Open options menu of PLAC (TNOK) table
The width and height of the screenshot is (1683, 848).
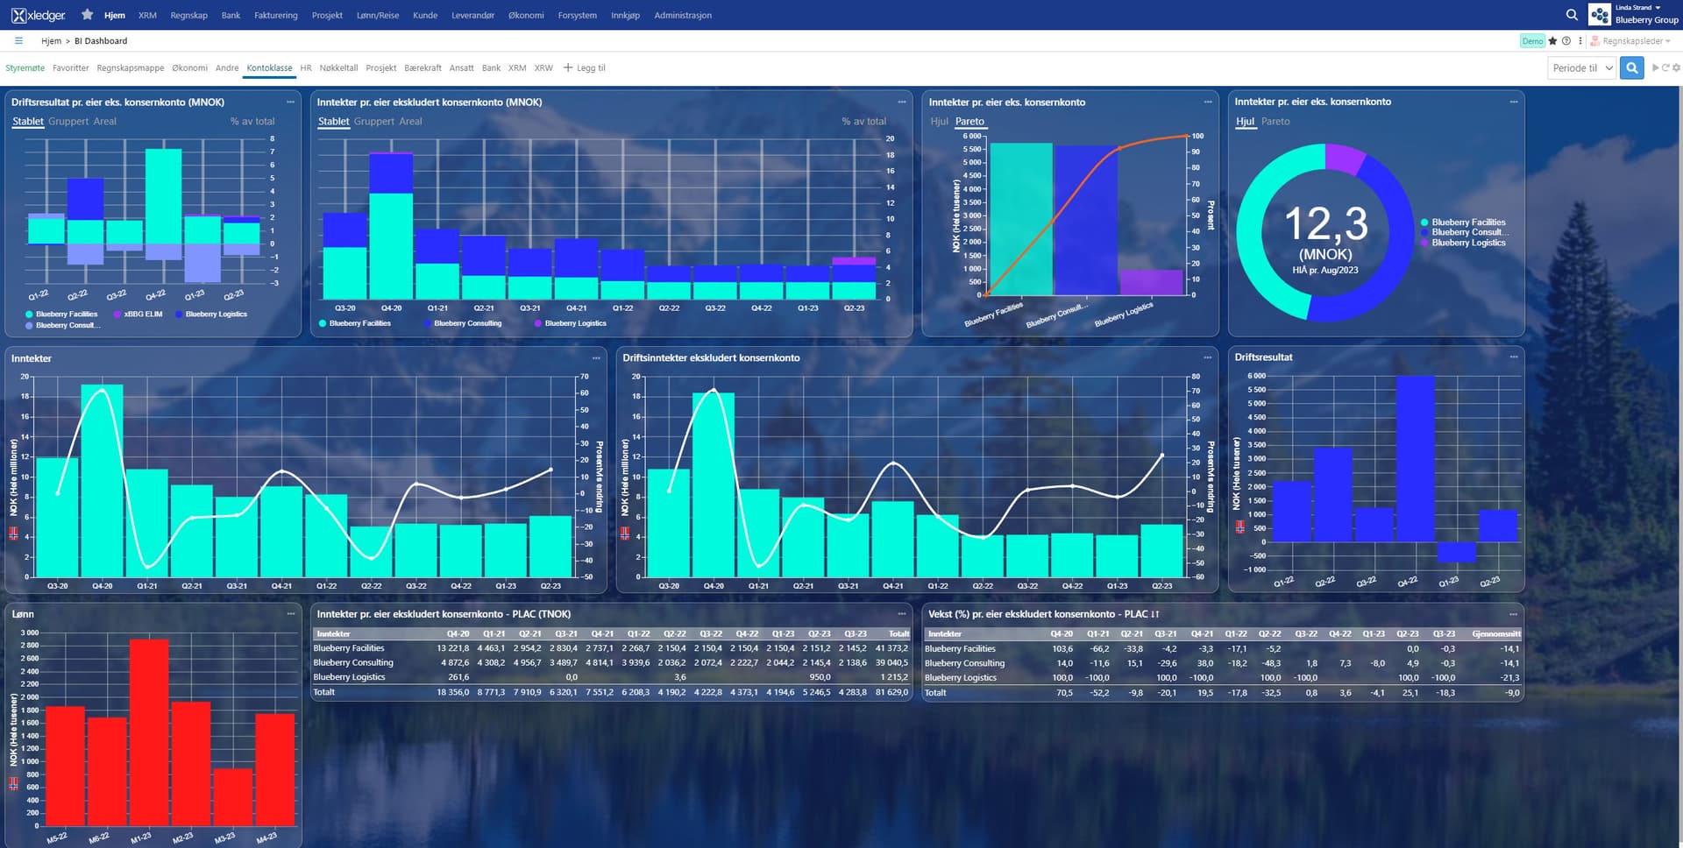coord(902,614)
